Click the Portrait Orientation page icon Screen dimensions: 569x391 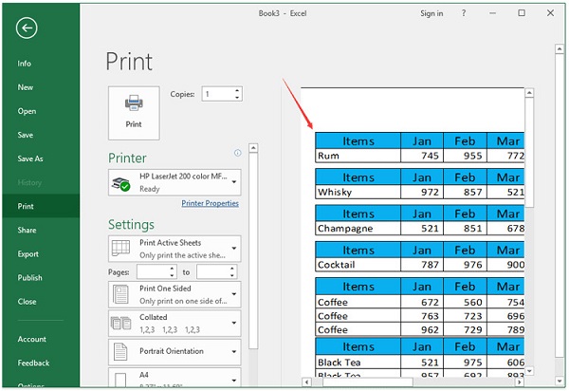pyautogui.click(x=120, y=352)
